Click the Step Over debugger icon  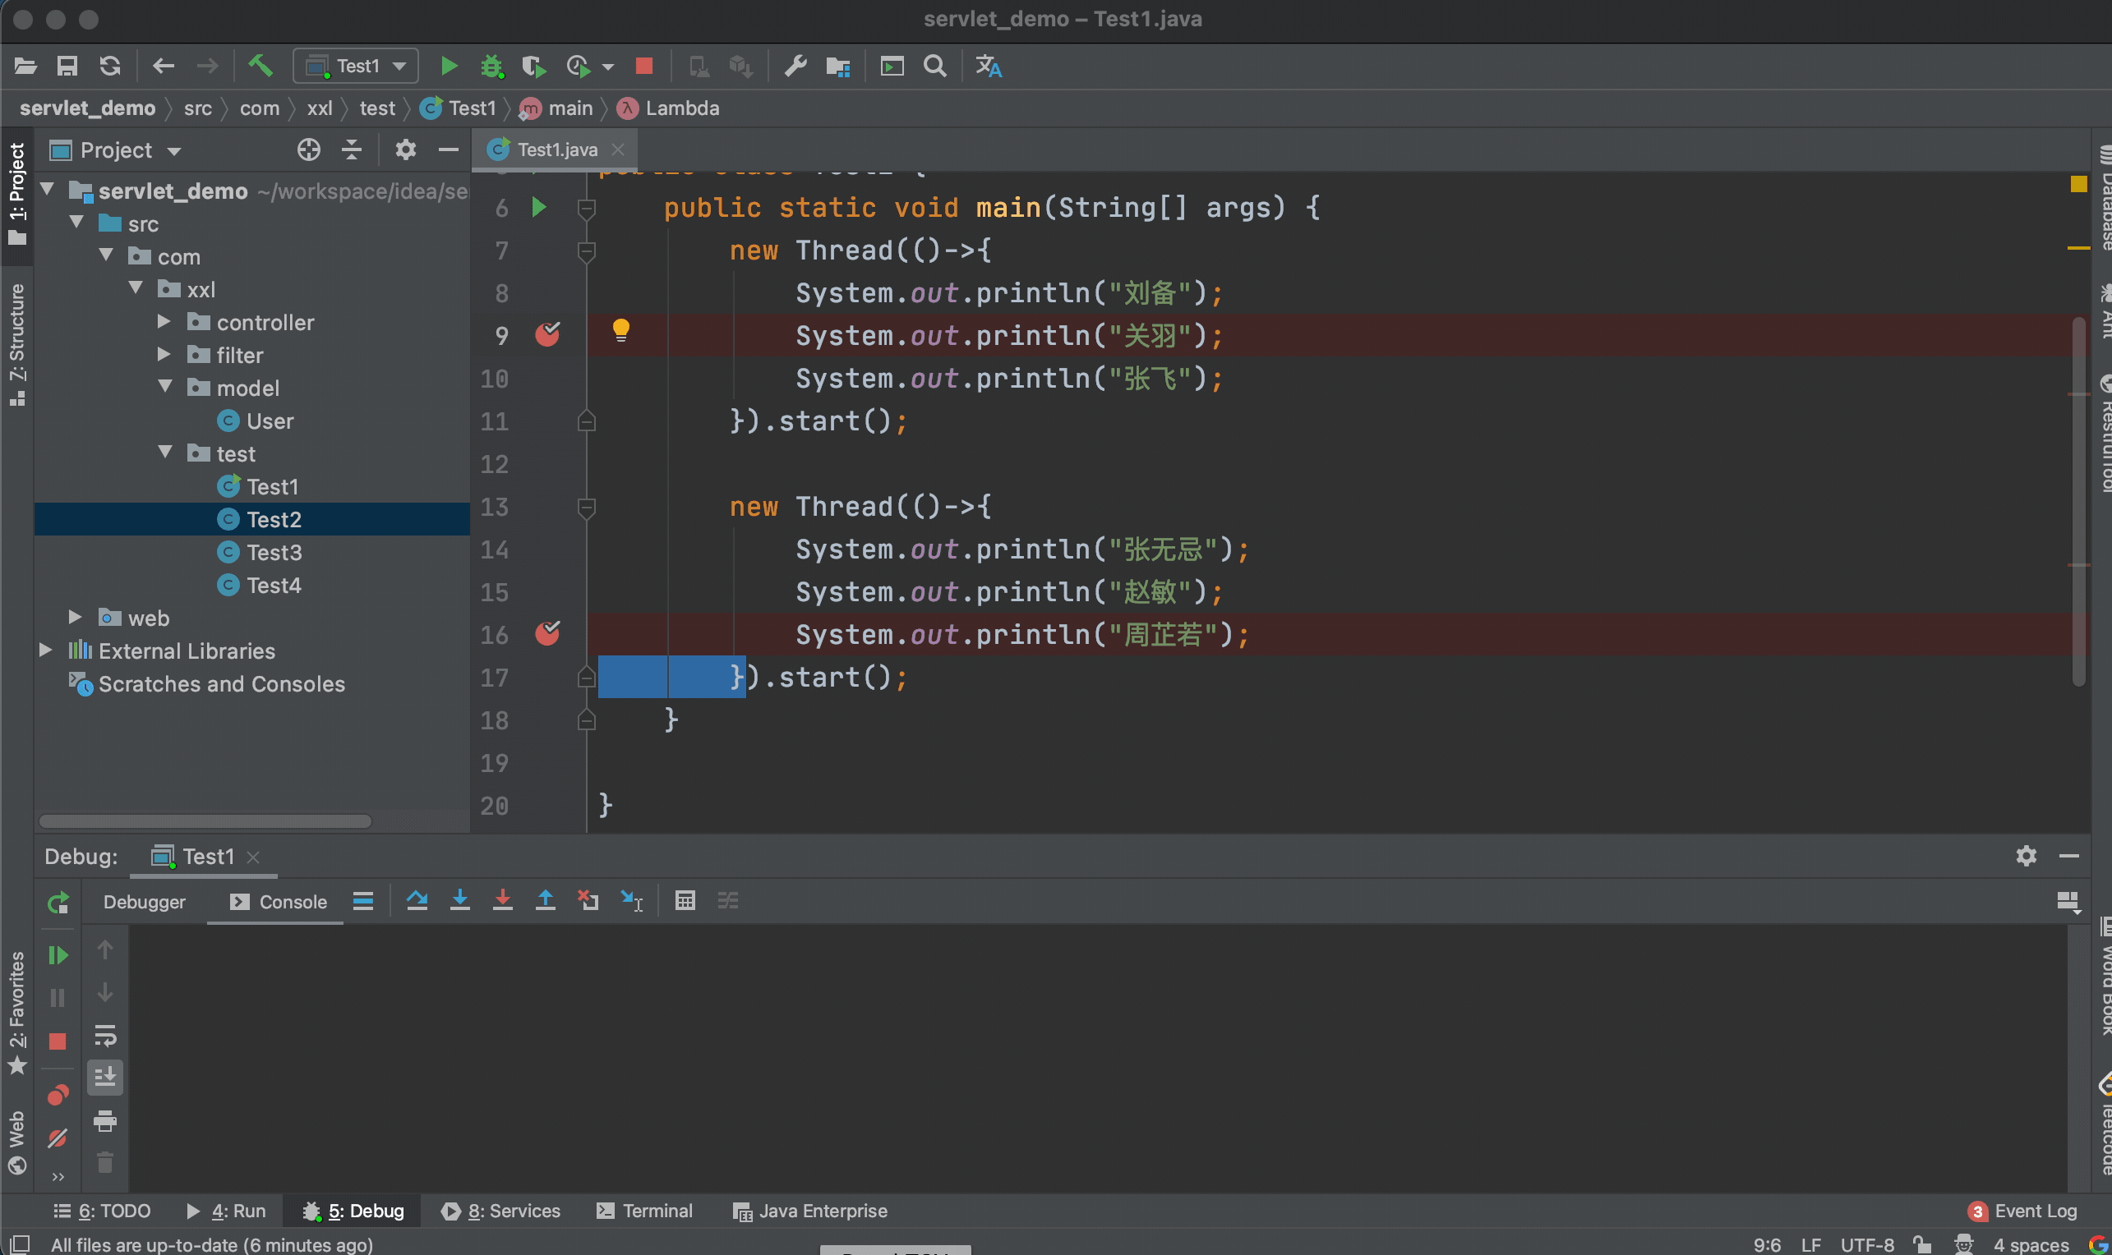coord(414,901)
